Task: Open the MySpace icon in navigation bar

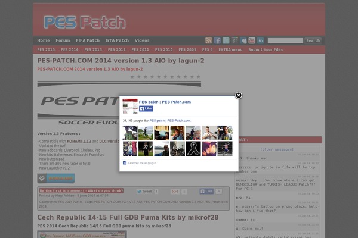Action: [243, 40]
